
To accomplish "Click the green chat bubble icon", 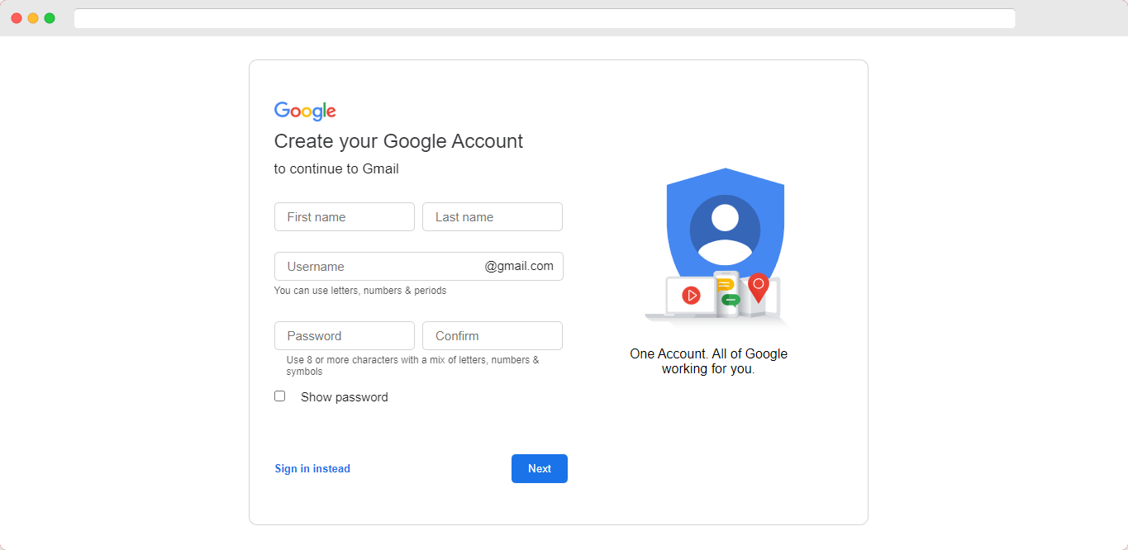I will point(731,301).
